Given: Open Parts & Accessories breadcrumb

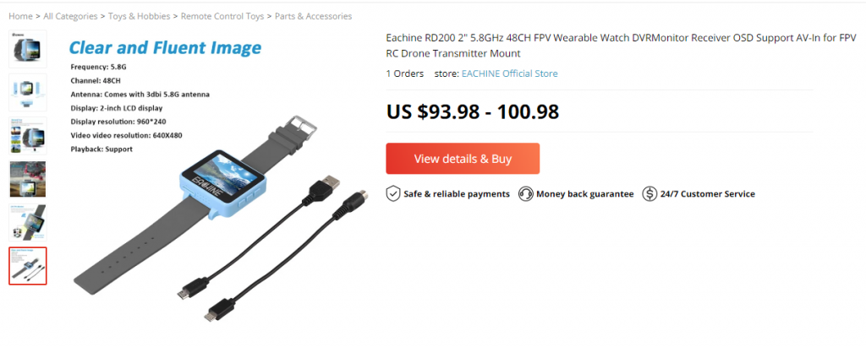Looking at the screenshot, I should click(313, 16).
